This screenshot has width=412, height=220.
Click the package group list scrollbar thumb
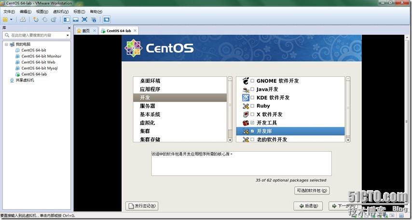click(x=348, y=108)
